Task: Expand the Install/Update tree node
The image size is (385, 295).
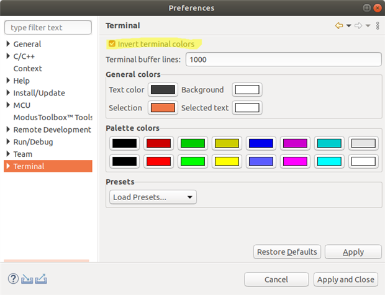Action: [8, 93]
